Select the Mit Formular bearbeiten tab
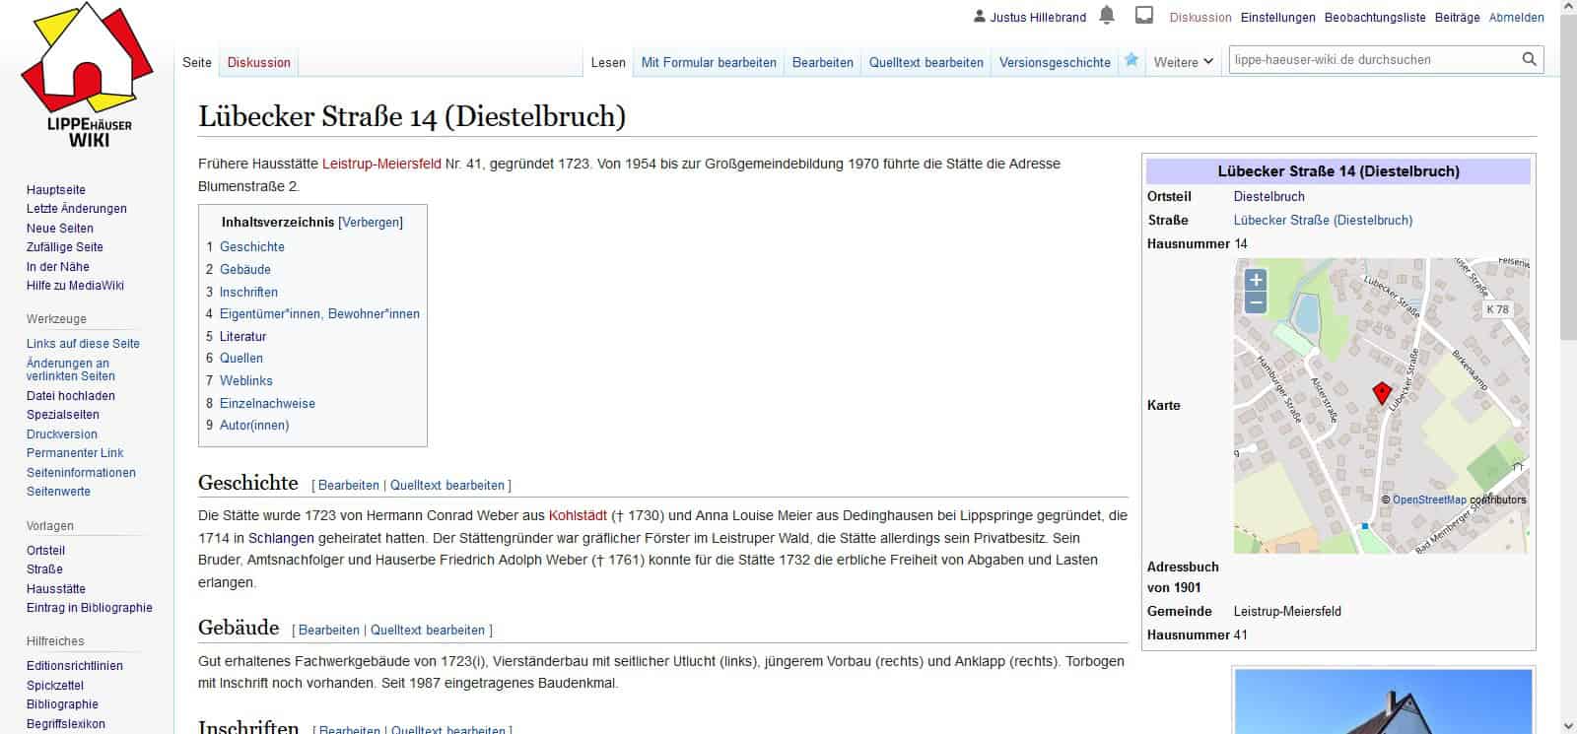Screen dimensions: 1577x734 click(x=708, y=62)
